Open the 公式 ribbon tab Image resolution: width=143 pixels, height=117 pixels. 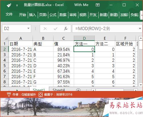53,15
